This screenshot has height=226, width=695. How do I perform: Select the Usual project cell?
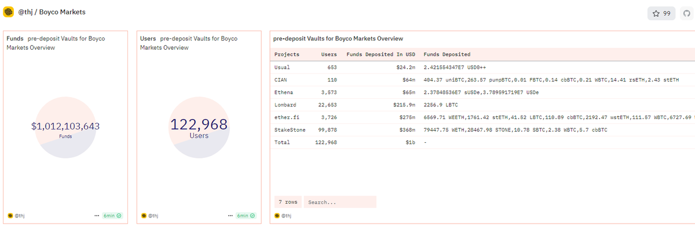[x=281, y=68]
